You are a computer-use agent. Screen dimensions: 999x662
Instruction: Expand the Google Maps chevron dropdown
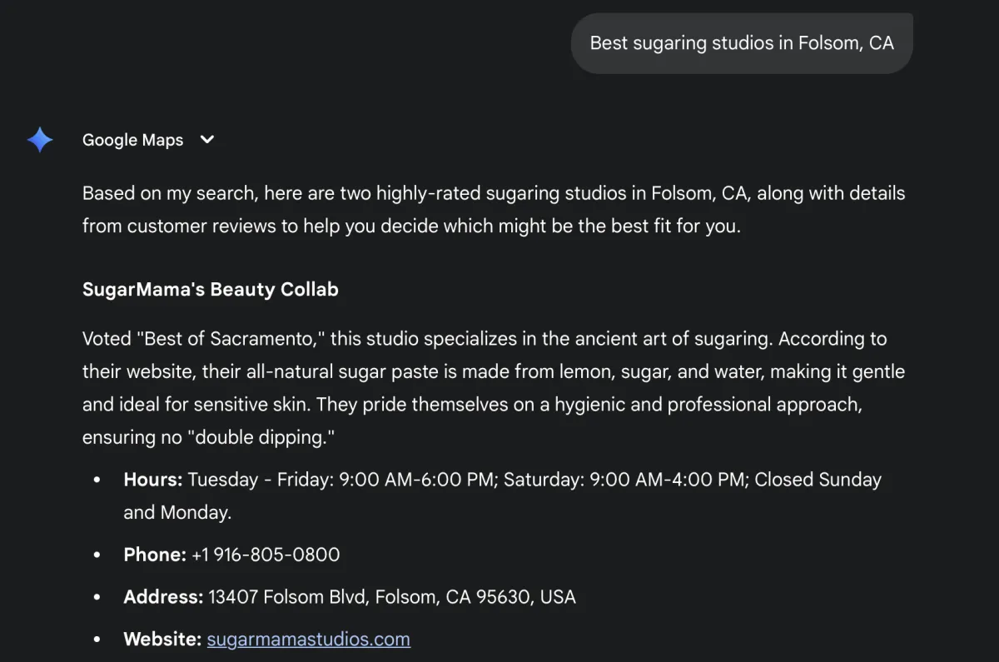(x=207, y=140)
